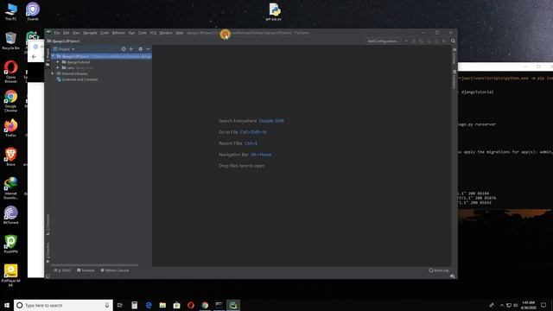Expand External Libraries node arrow
553x311 pixels.
53,73
